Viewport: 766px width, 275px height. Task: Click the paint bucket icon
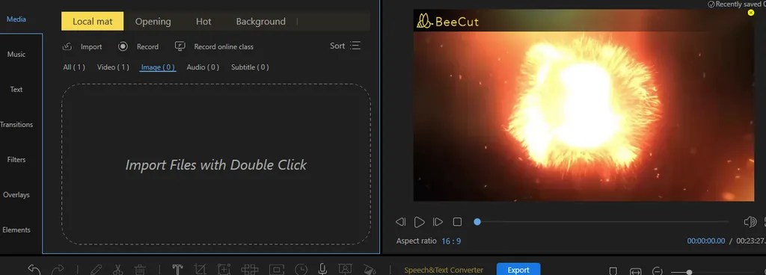tap(370, 270)
